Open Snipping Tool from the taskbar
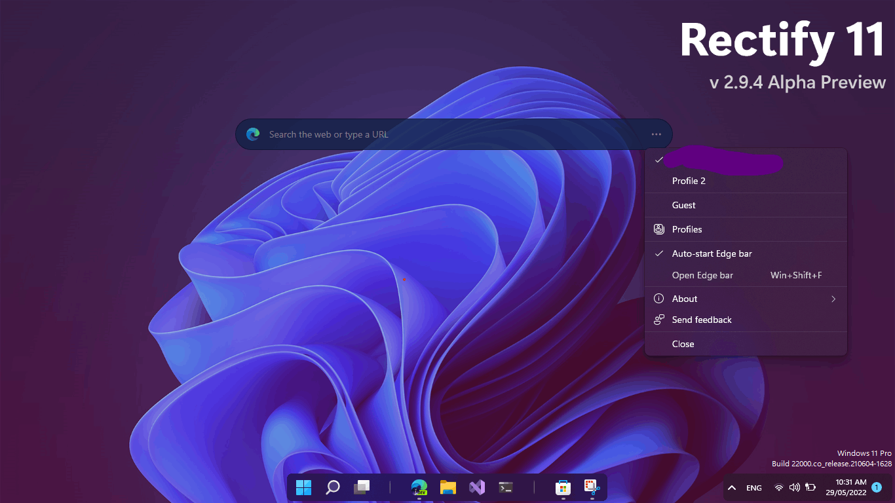 click(592, 487)
